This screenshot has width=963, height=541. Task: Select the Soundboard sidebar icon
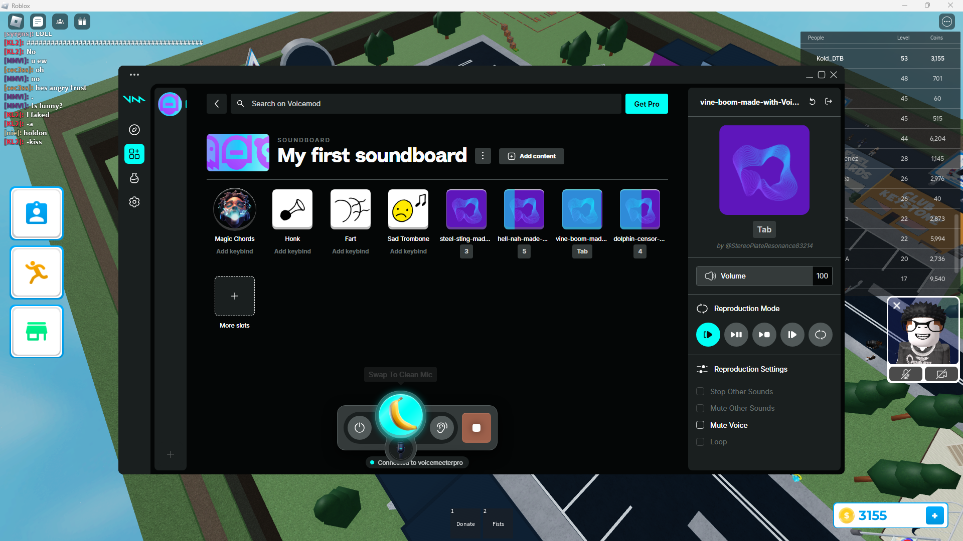[134, 154]
